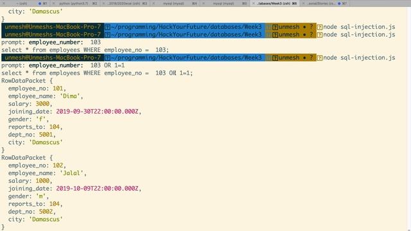Click the blue activity dot on ⌘7 tab
This screenshot has width=411, height=231.
339,3
